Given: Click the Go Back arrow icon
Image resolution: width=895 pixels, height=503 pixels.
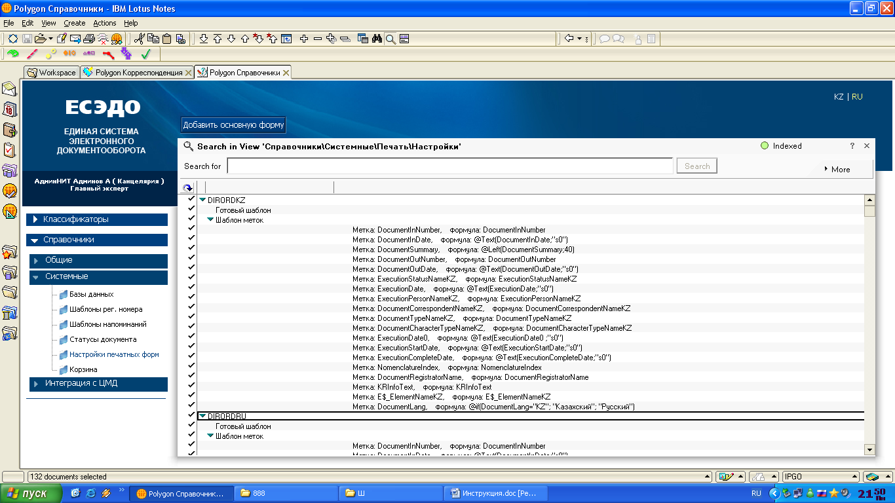Looking at the screenshot, I should [x=569, y=39].
